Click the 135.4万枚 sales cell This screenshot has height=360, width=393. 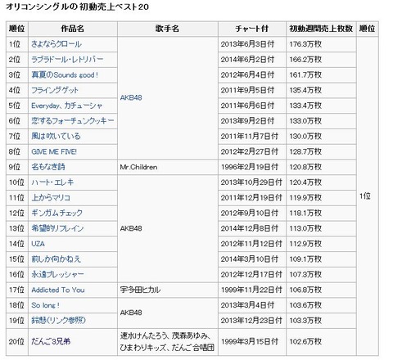click(x=321, y=90)
